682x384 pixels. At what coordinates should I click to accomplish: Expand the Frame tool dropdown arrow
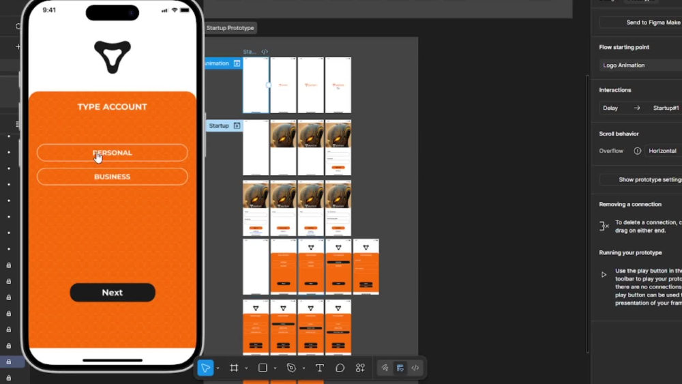point(246,368)
